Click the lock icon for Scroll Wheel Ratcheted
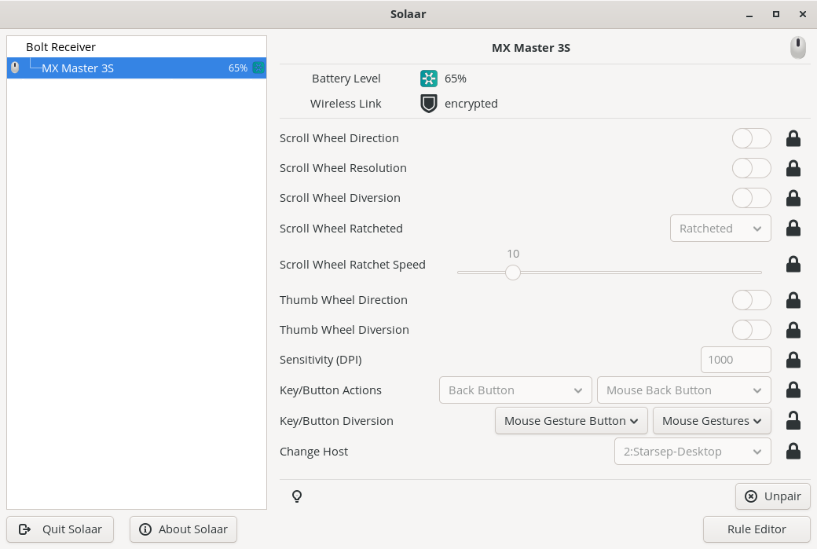 coord(793,229)
